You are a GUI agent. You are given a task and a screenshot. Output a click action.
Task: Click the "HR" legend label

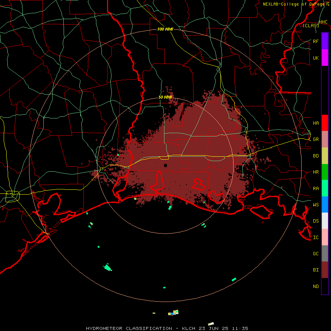[x=316, y=172]
